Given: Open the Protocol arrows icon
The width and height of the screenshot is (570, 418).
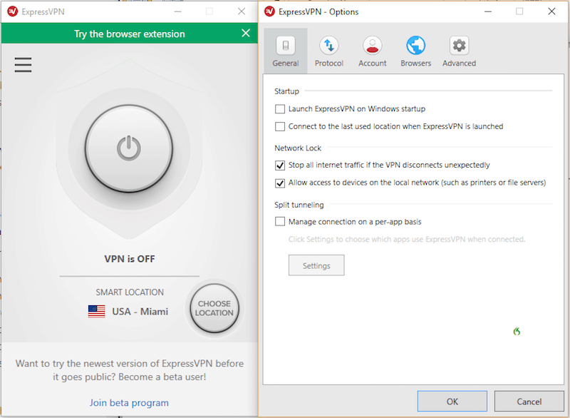Looking at the screenshot, I should 329,46.
